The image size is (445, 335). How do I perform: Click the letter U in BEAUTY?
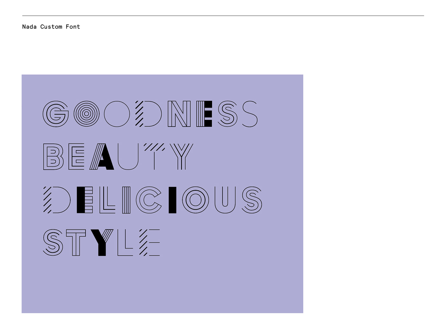click(128, 156)
